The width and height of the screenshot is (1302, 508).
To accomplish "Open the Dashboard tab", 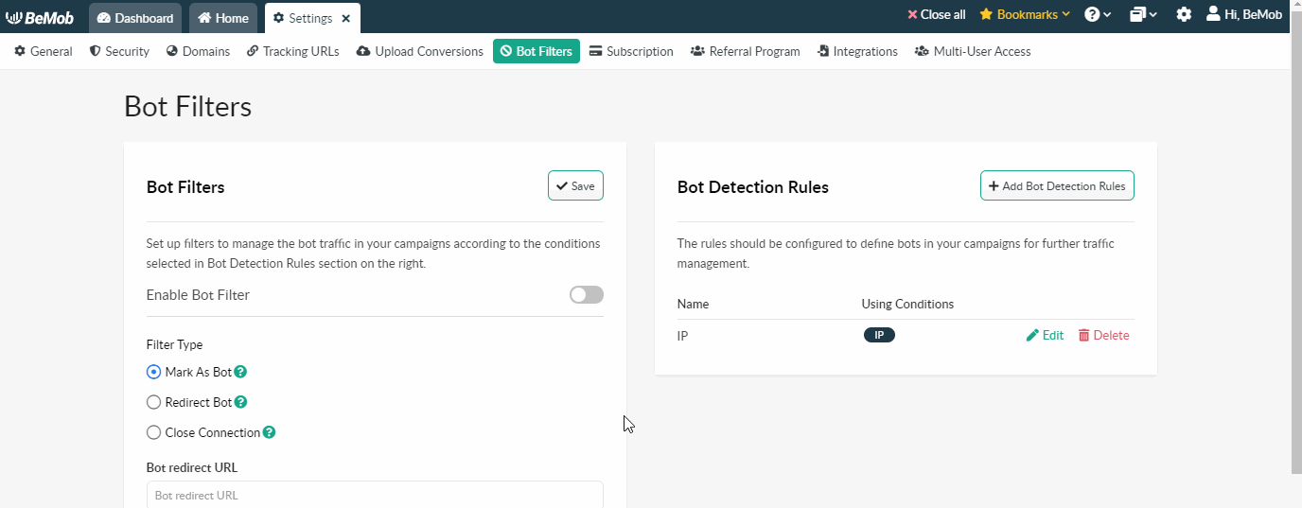I will (135, 18).
